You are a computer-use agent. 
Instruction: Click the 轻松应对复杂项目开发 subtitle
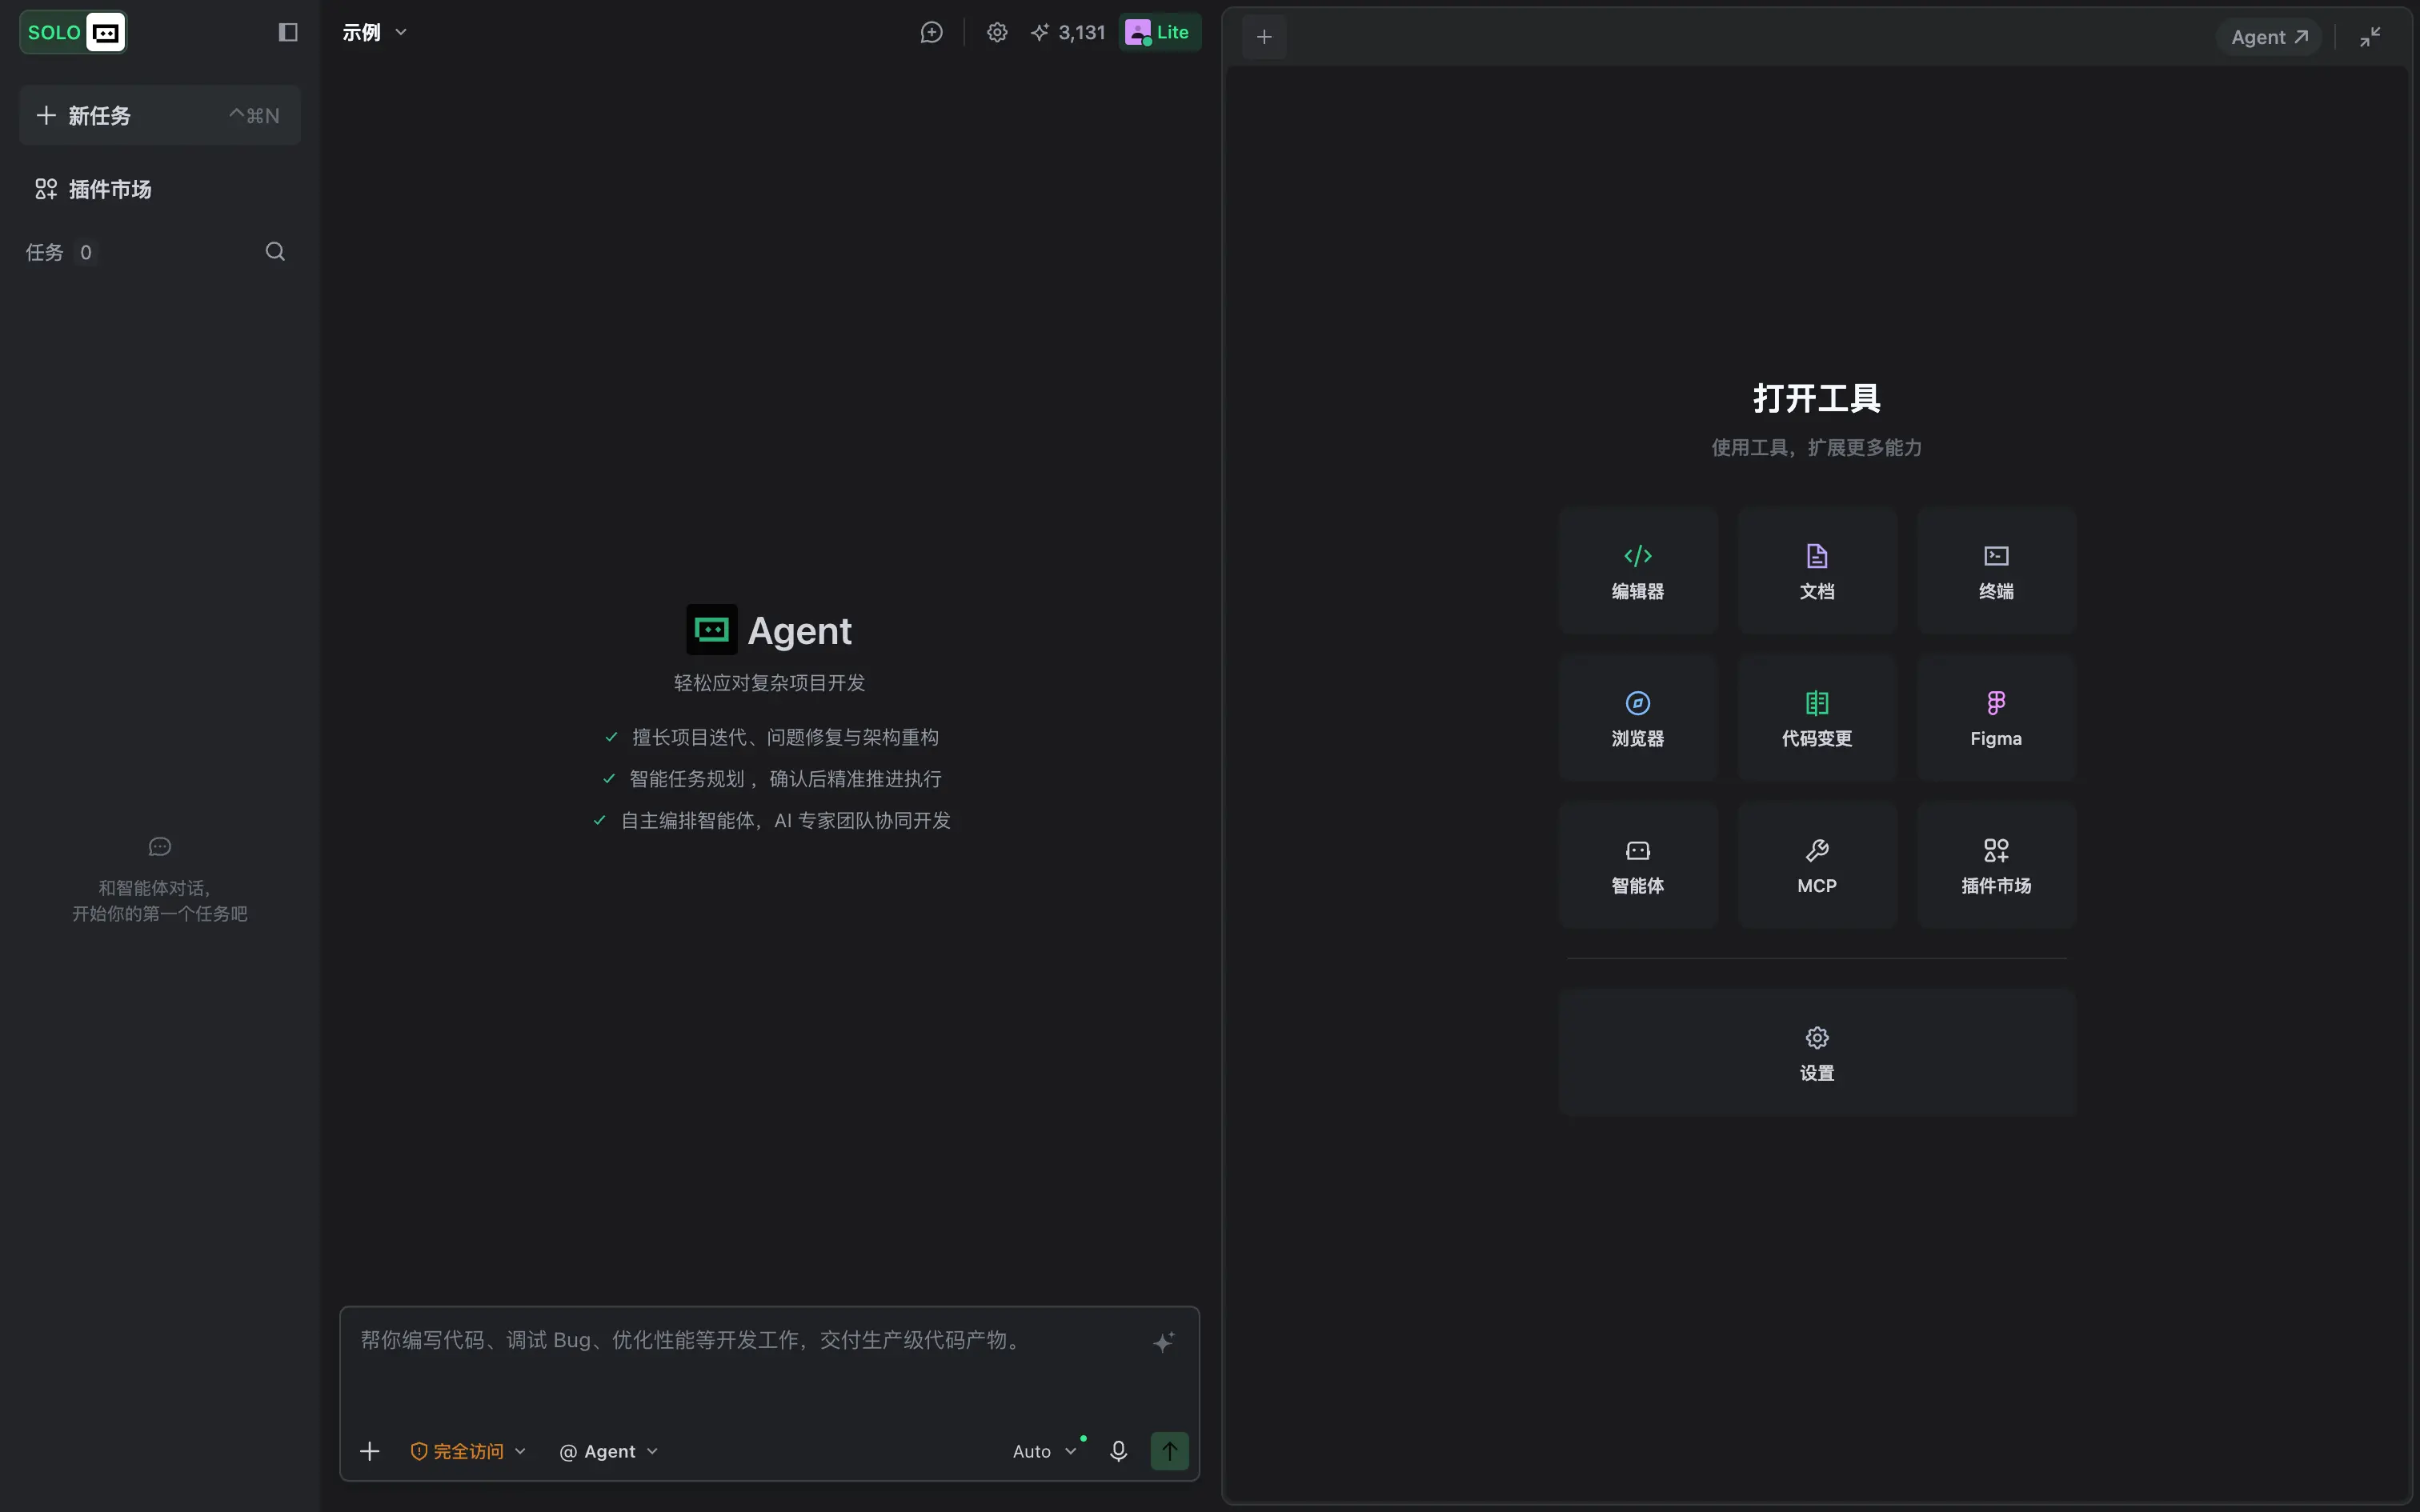(x=769, y=683)
